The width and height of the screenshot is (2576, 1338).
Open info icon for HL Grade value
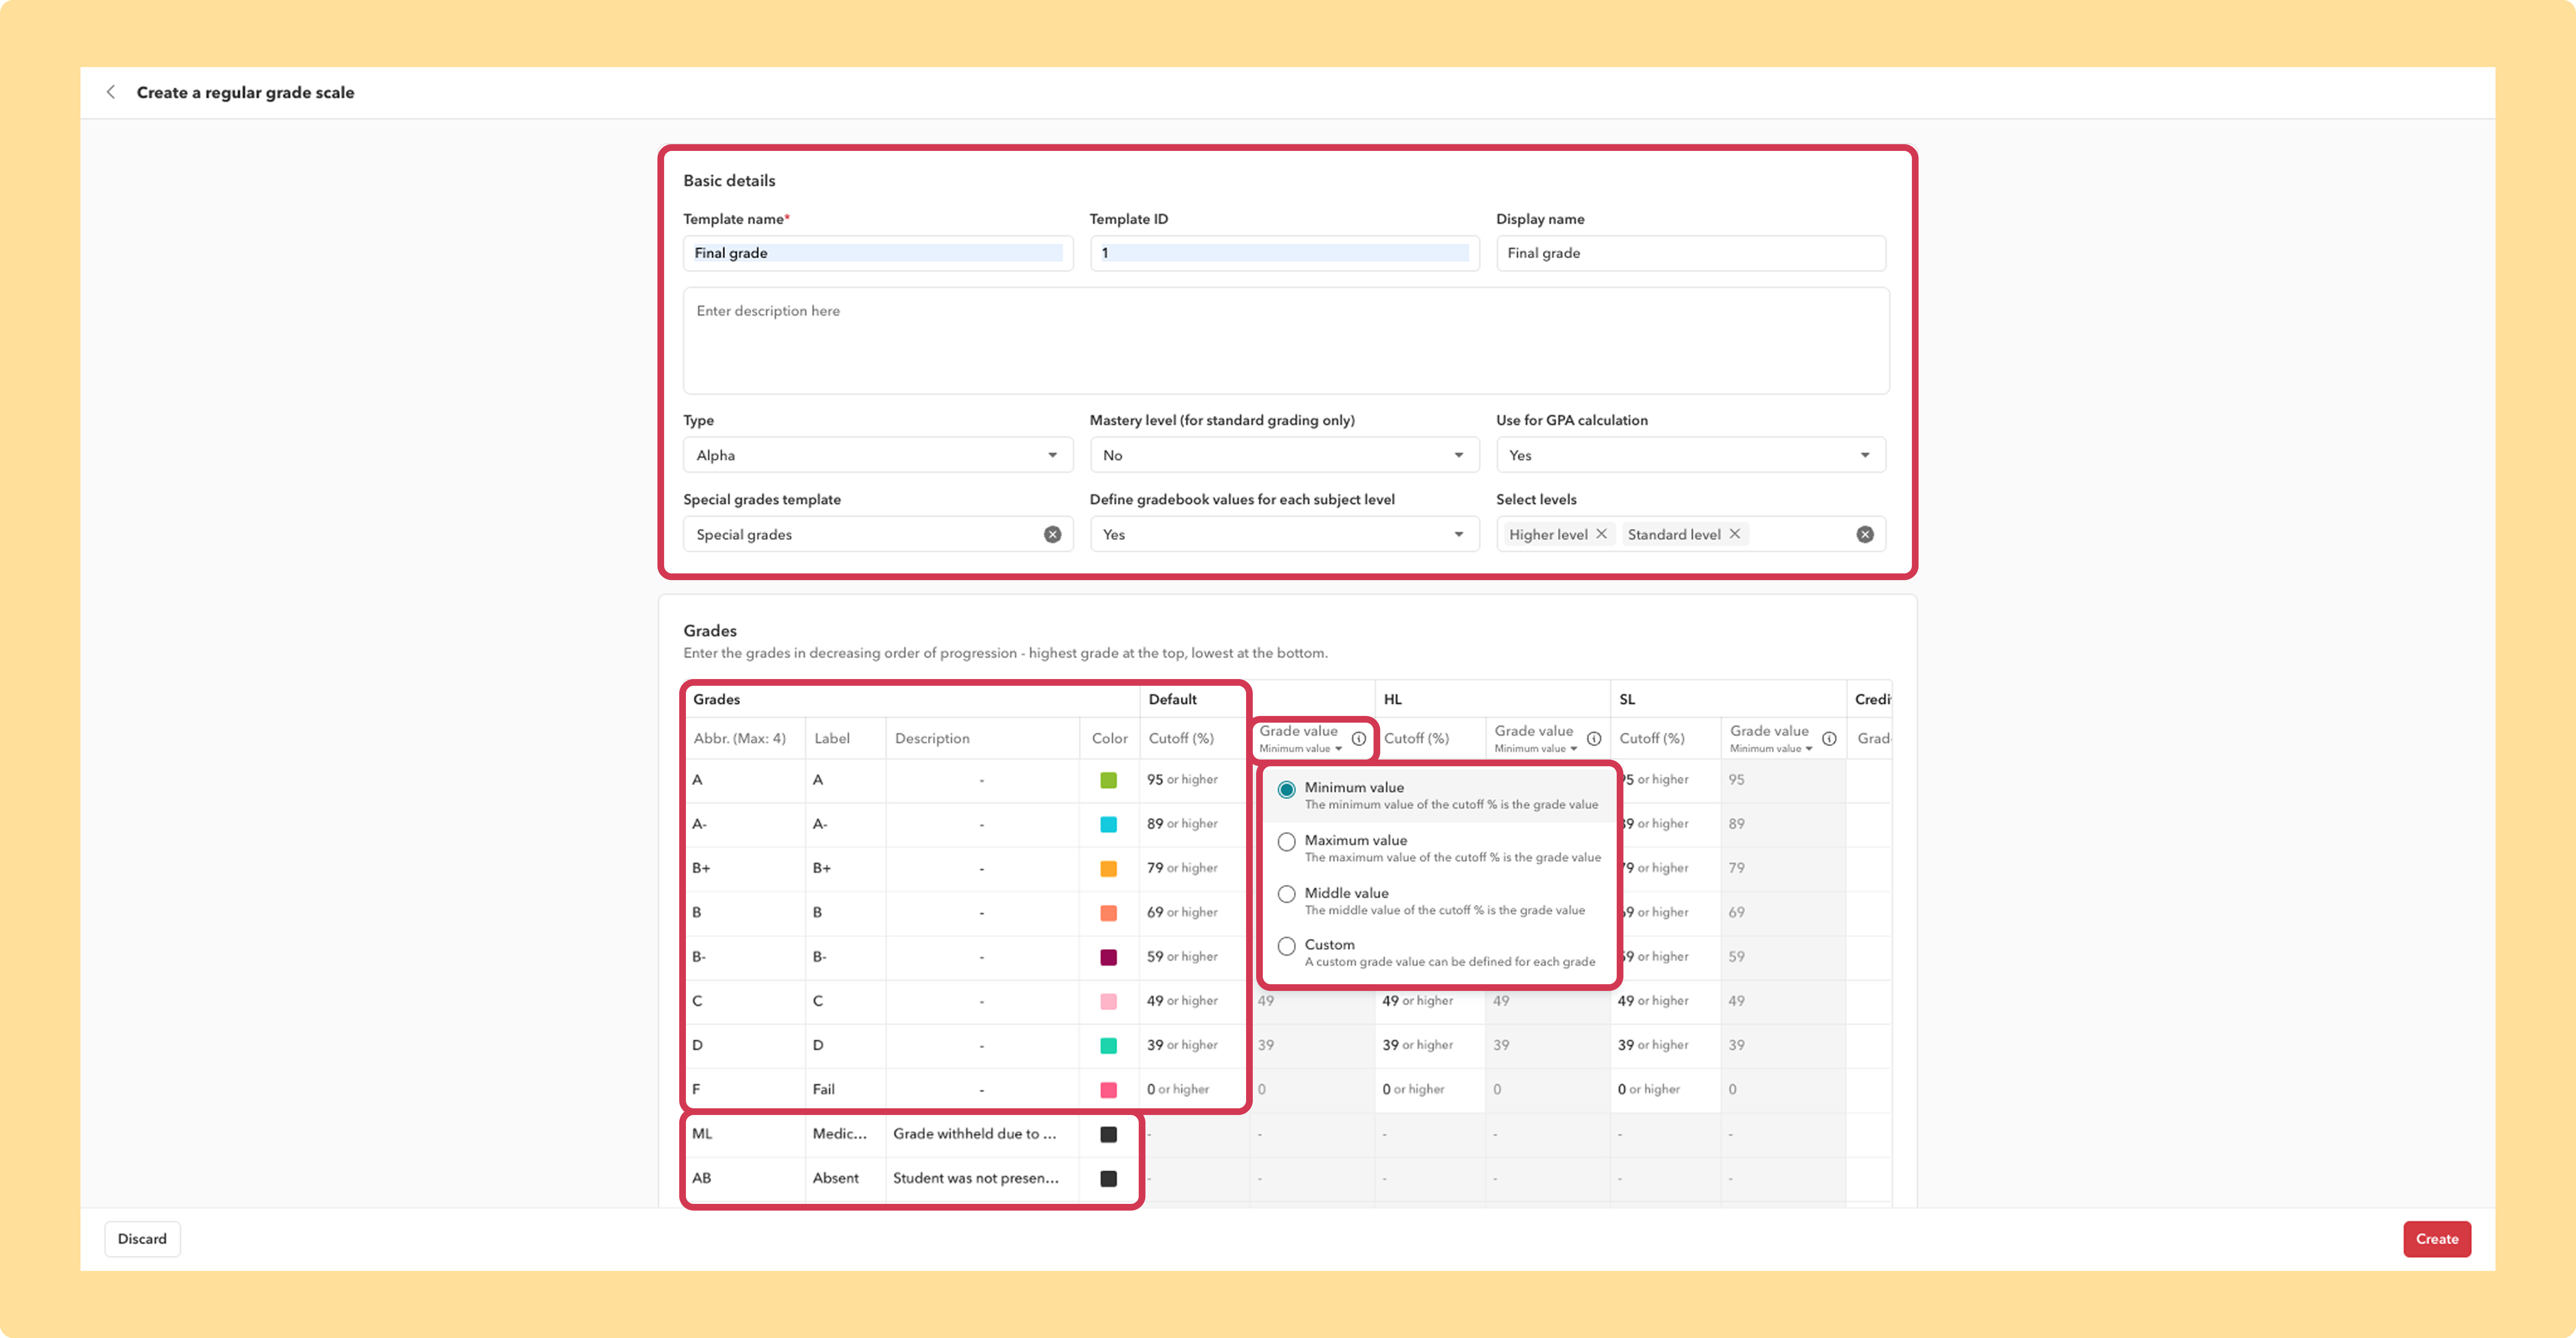click(1594, 739)
